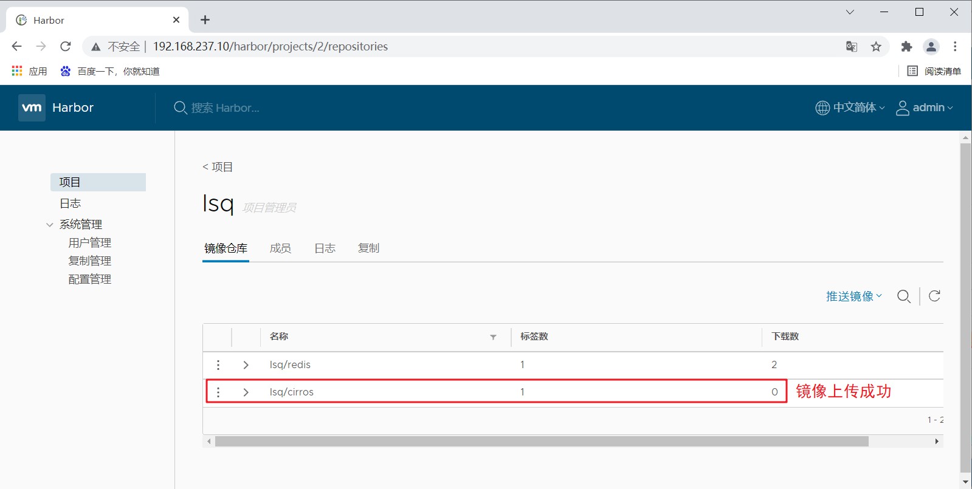The height and width of the screenshot is (489, 972).
Task: Open the 推送镜像 dropdown
Action: pos(853,296)
